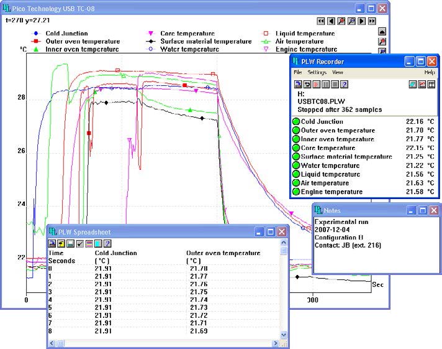Click spreadsheet scrollbar down arrow
Screen dimensions: 442x349
click(284, 334)
